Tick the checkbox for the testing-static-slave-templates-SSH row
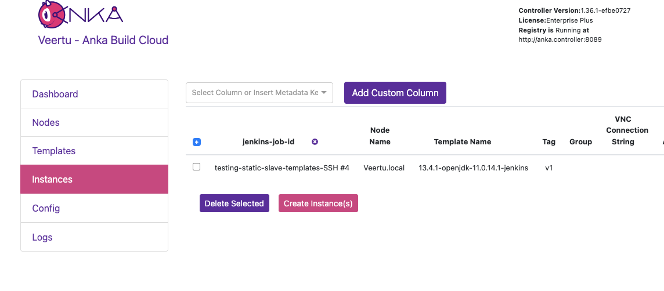The width and height of the screenshot is (664, 291). [196, 167]
